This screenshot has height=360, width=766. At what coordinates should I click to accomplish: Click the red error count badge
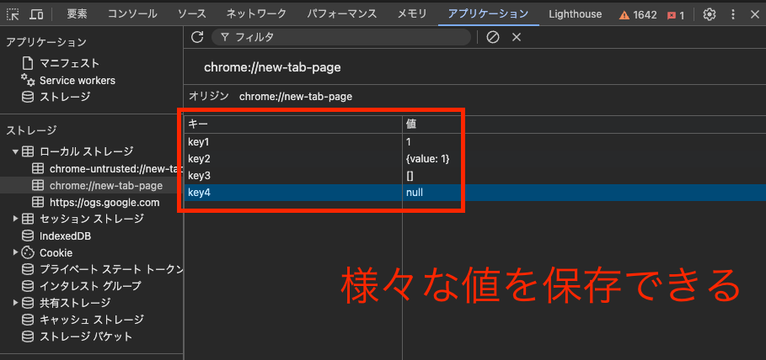pyautogui.click(x=676, y=15)
